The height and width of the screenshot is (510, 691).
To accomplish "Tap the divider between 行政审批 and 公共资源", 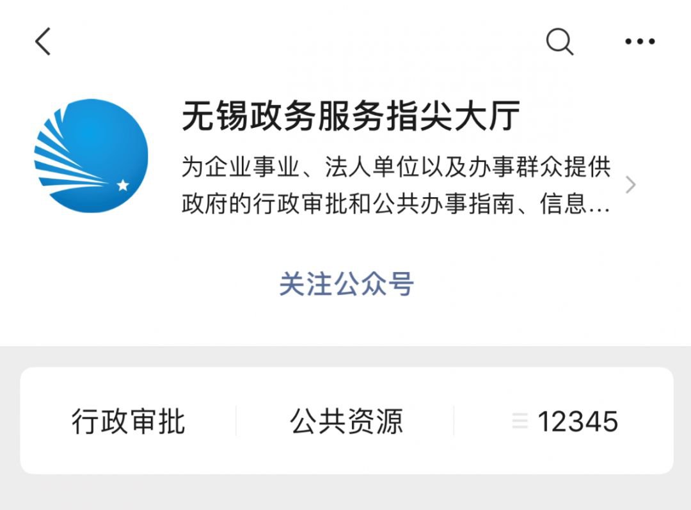I will 236,421.
